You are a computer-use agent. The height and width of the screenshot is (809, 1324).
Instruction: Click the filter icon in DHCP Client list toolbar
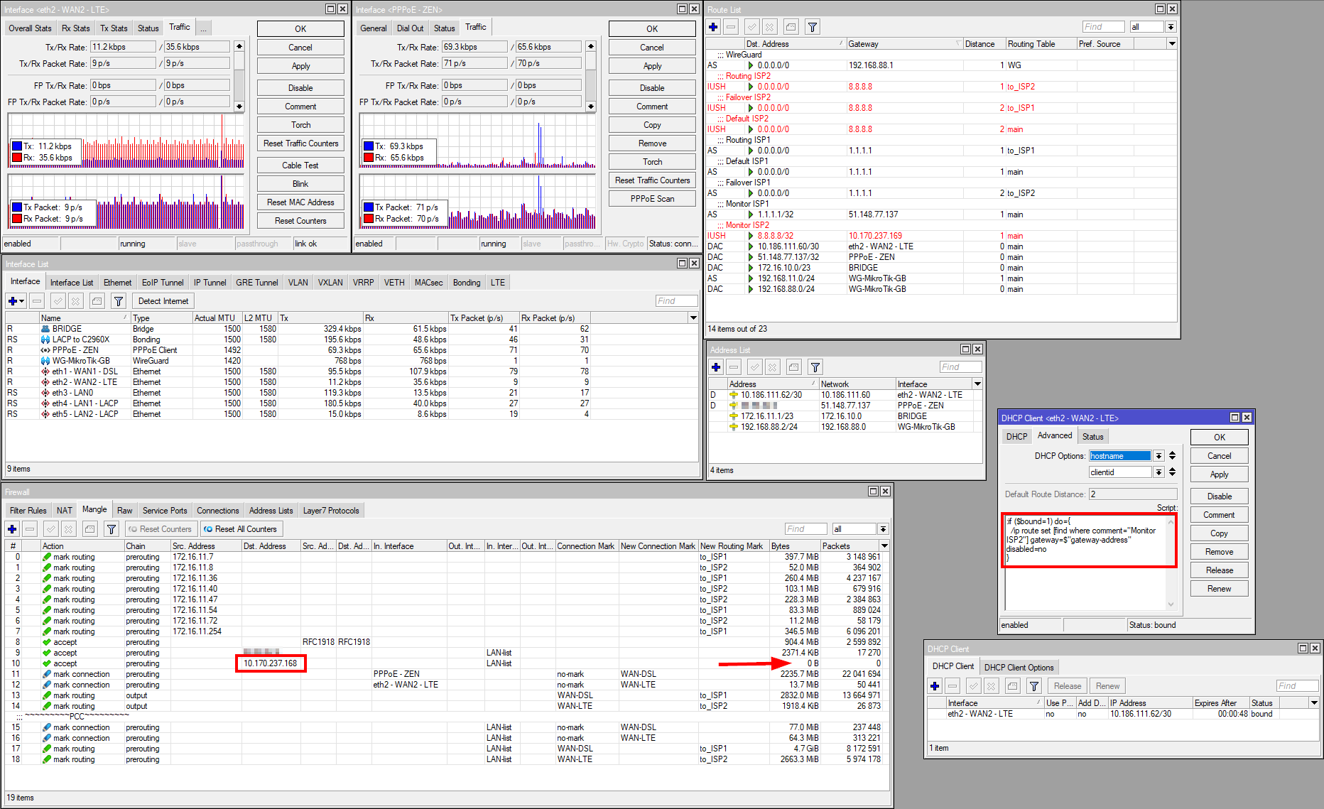point(1034,686)
